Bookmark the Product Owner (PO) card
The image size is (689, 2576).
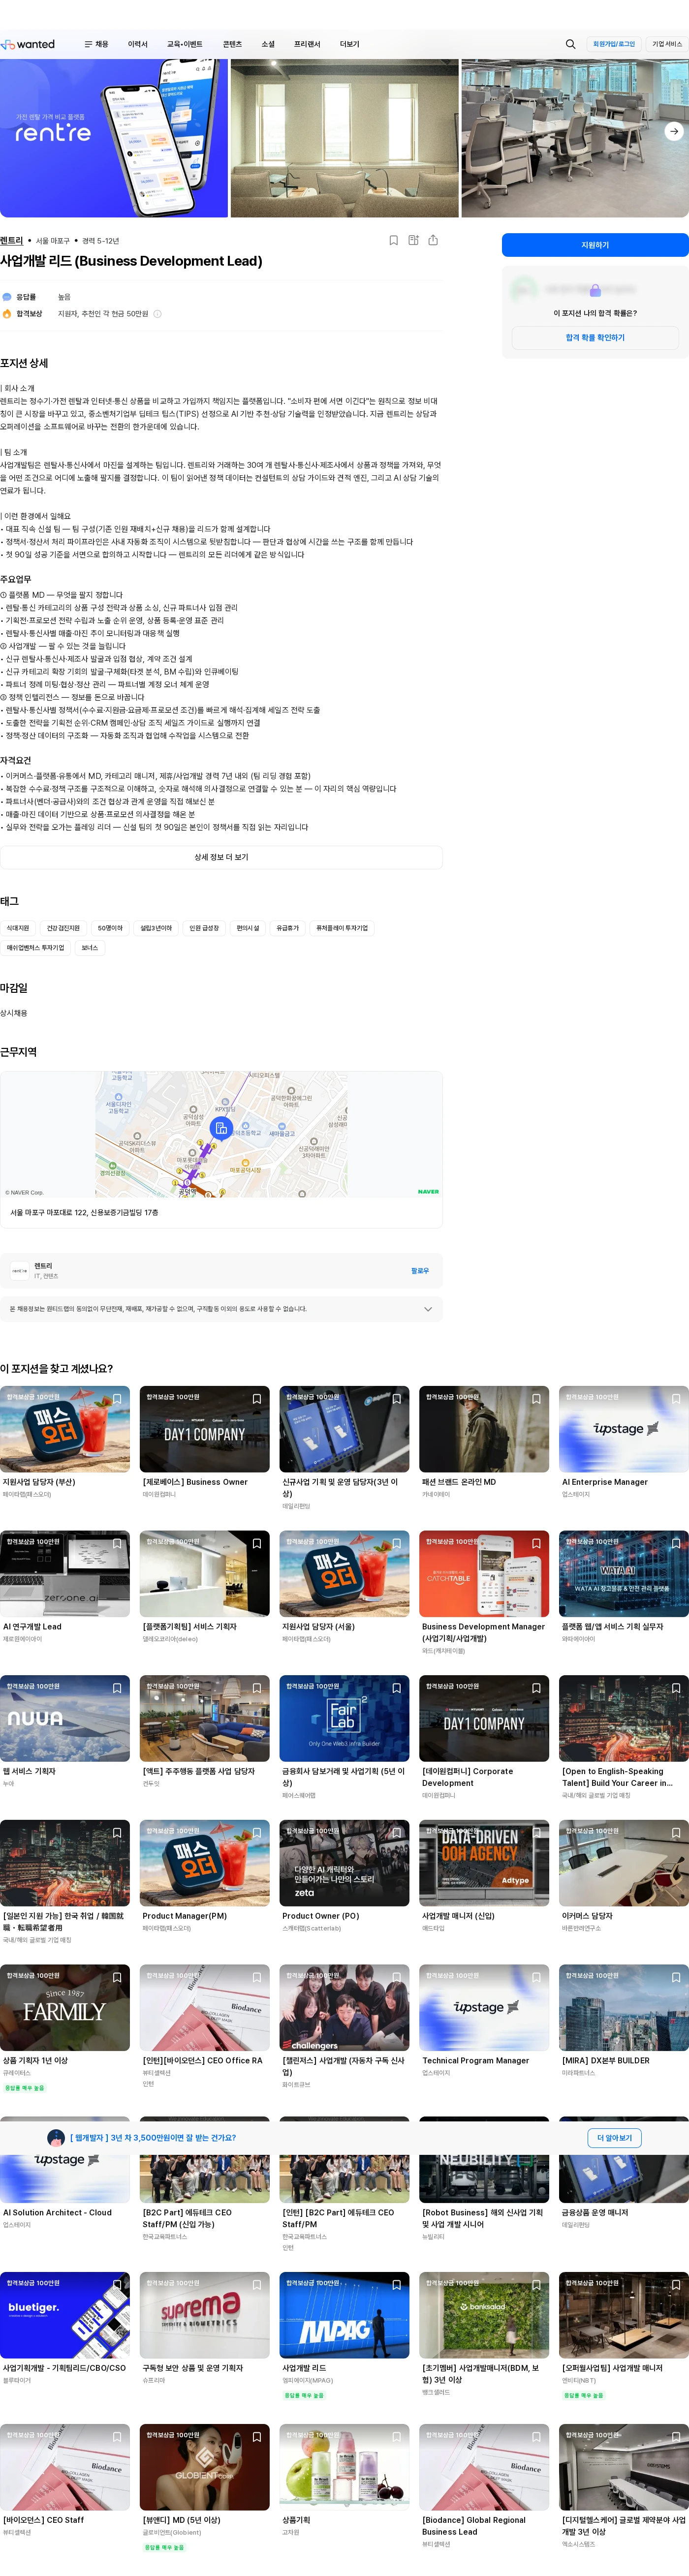point(397,1833)
